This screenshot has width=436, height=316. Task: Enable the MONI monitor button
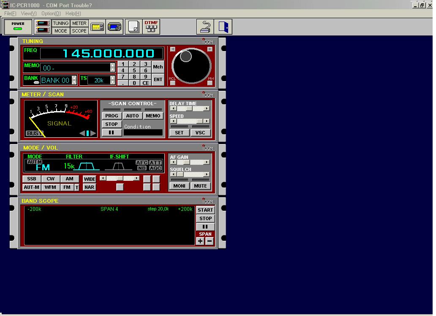coord(180,186)
